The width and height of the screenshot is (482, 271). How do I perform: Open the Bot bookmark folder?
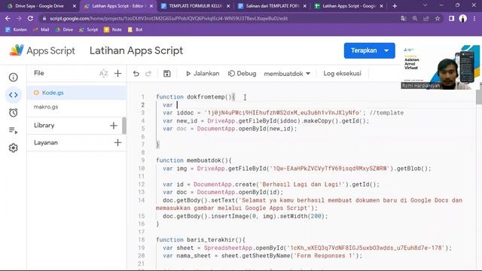coord(136,29)
